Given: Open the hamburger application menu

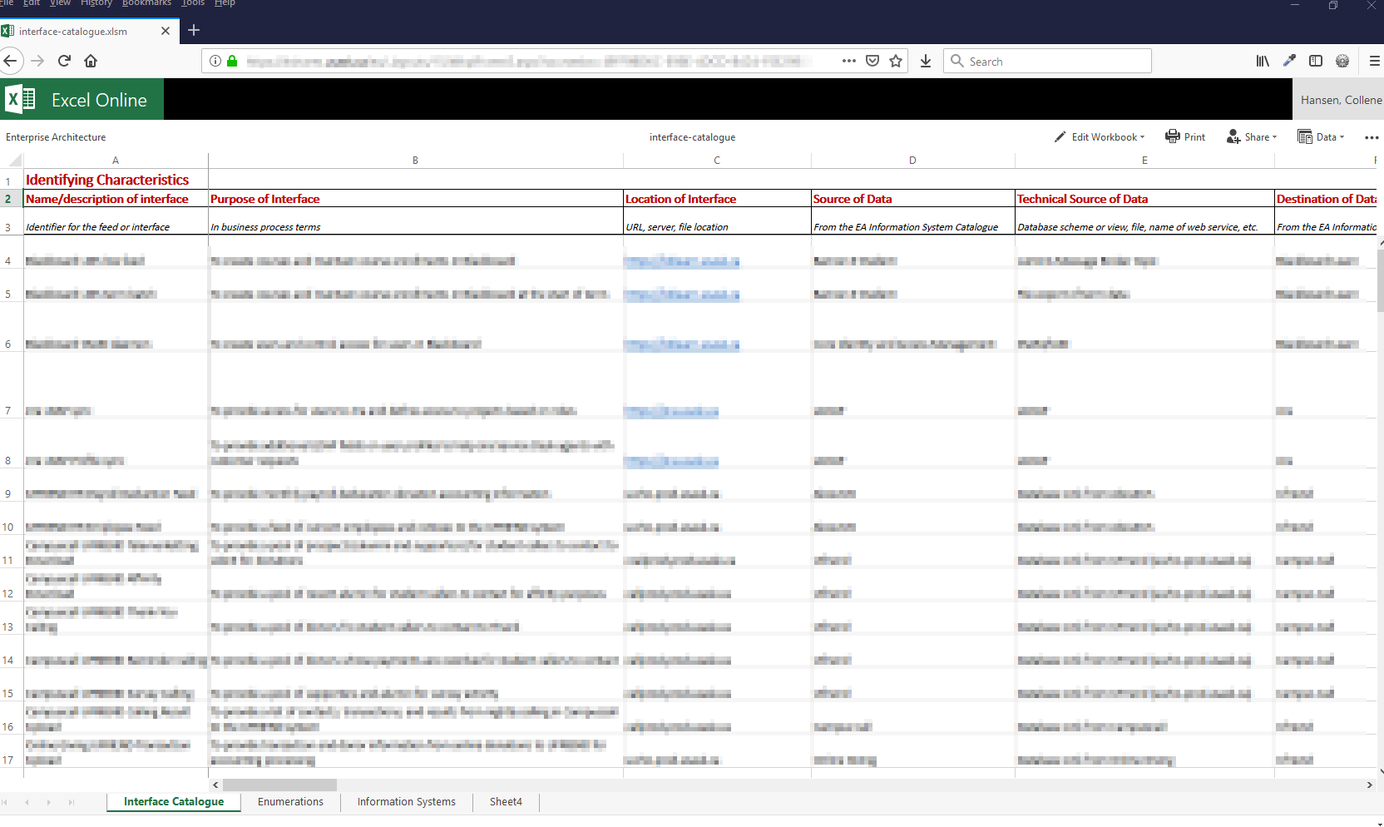Looking at the screenshot, I should [x=1374, y=61].
